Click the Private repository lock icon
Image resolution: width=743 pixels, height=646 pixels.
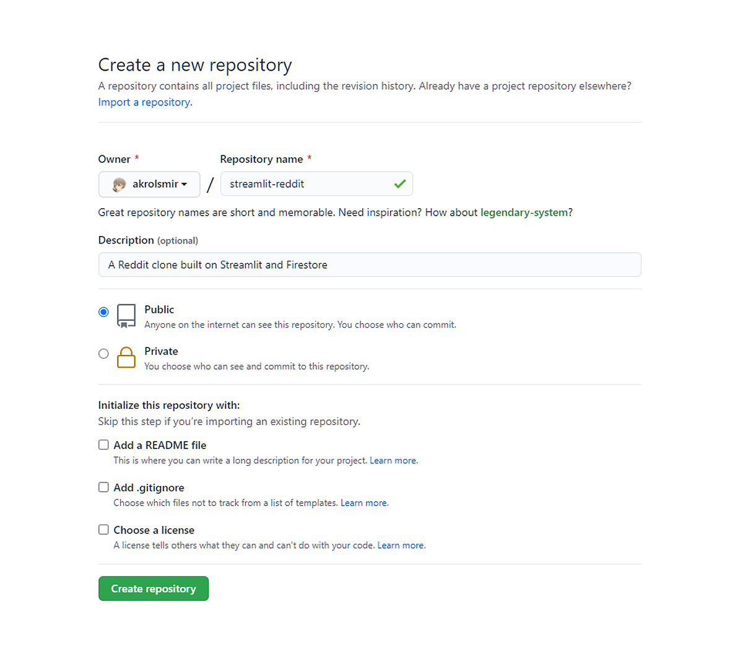pyautogui.click(x=126, y=357)
